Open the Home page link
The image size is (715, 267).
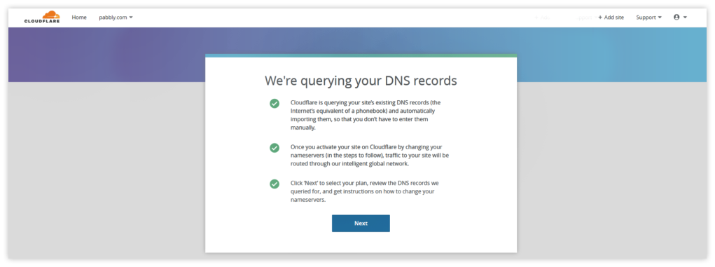point(79,18)
